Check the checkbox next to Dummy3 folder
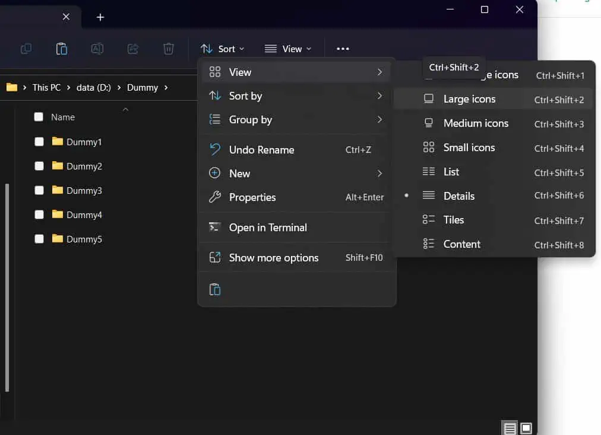Viewport: 601px width, 435px height. coord(39,190)
